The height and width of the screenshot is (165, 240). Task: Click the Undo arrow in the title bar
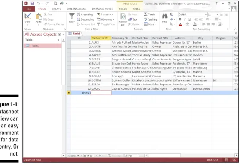pyautogui.click(x=38, y=3)
